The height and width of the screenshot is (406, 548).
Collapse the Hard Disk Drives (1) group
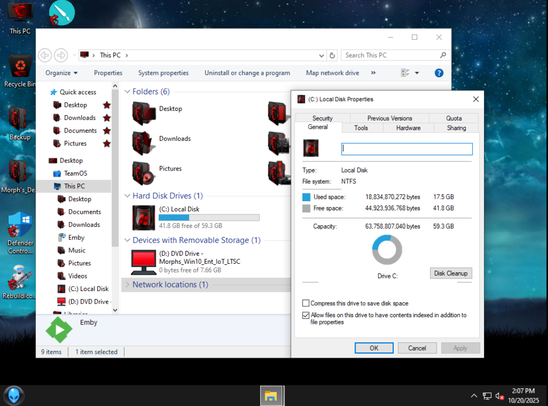(127, 196)
